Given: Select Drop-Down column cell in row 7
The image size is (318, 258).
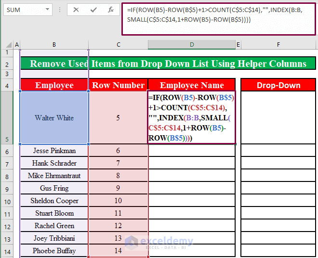Looking at the screenshot, I should (278, 163).
